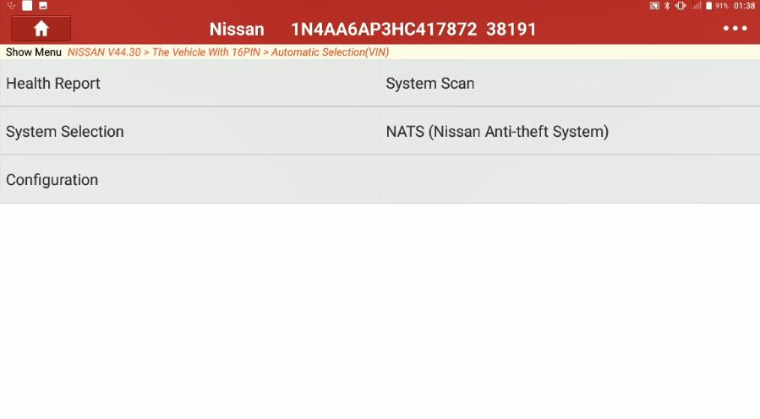Tap the battery icon showing 91%
Screen dimensions: 760x419
click(x=708, y=6)
